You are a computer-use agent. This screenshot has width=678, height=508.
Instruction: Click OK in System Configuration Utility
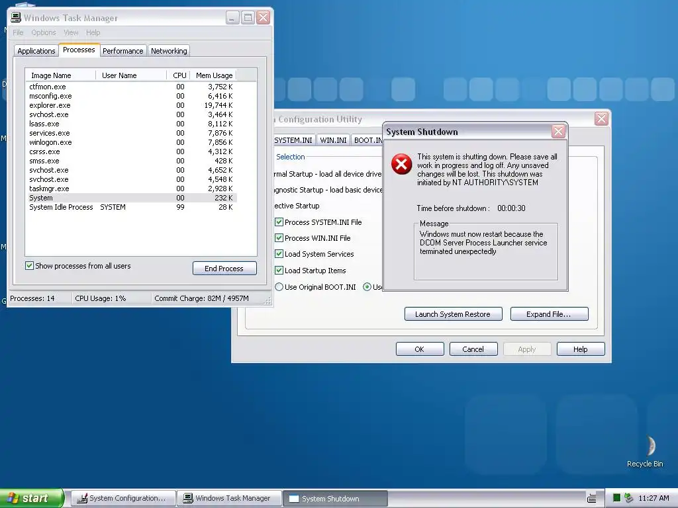(420, 349)
